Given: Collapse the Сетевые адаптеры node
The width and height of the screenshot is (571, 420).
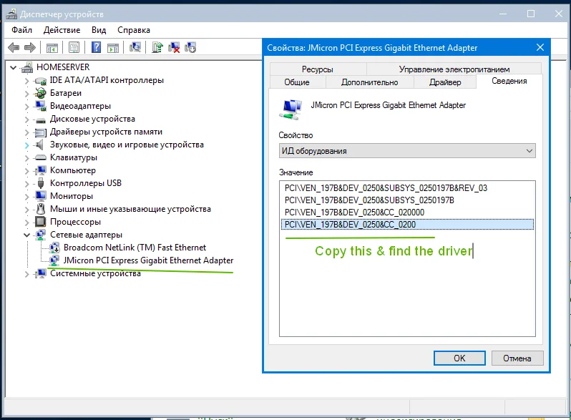Looking at the screenshot, I should tap(26, 235).
